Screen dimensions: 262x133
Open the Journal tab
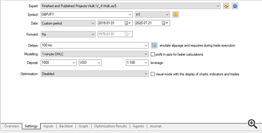click(155, 126)
